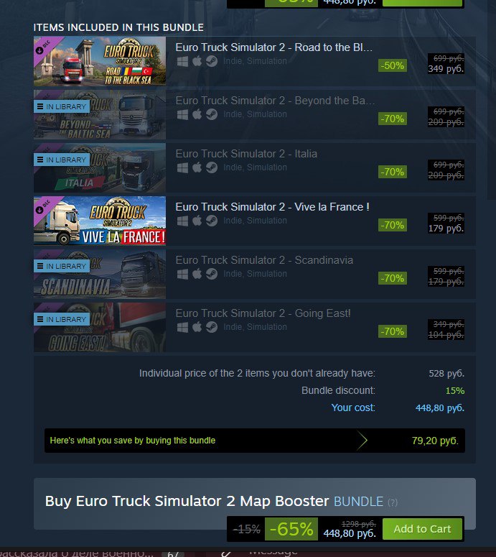Click the DLC badge on Vive la France thumbnail

[x=43, y=207]
